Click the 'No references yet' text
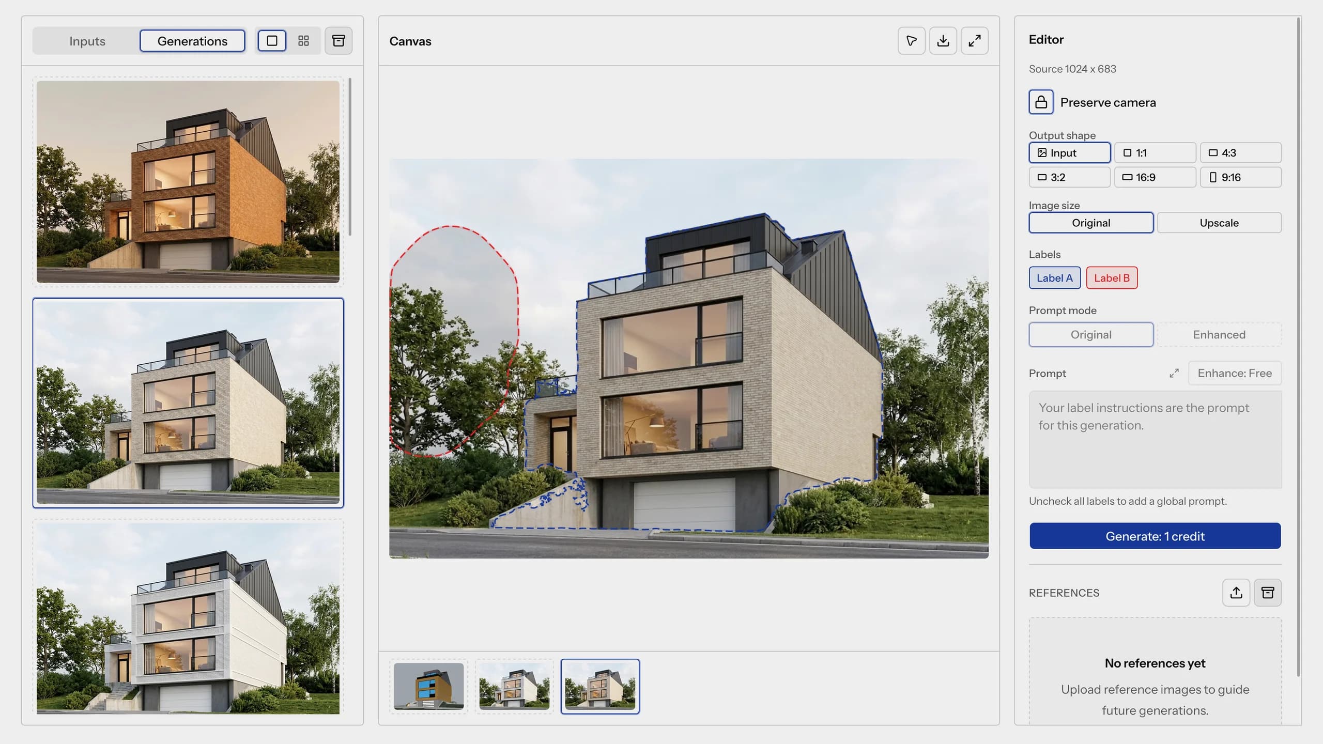Image resolution: width=1323 pixels, height=744 pixels. point(1155,663)
